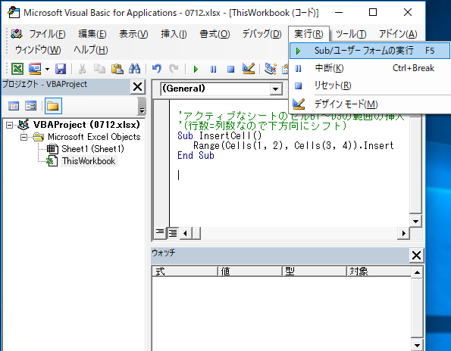Click the Copy toolbar icon
This screenshot has height=351, width=451.
[100, 69]
